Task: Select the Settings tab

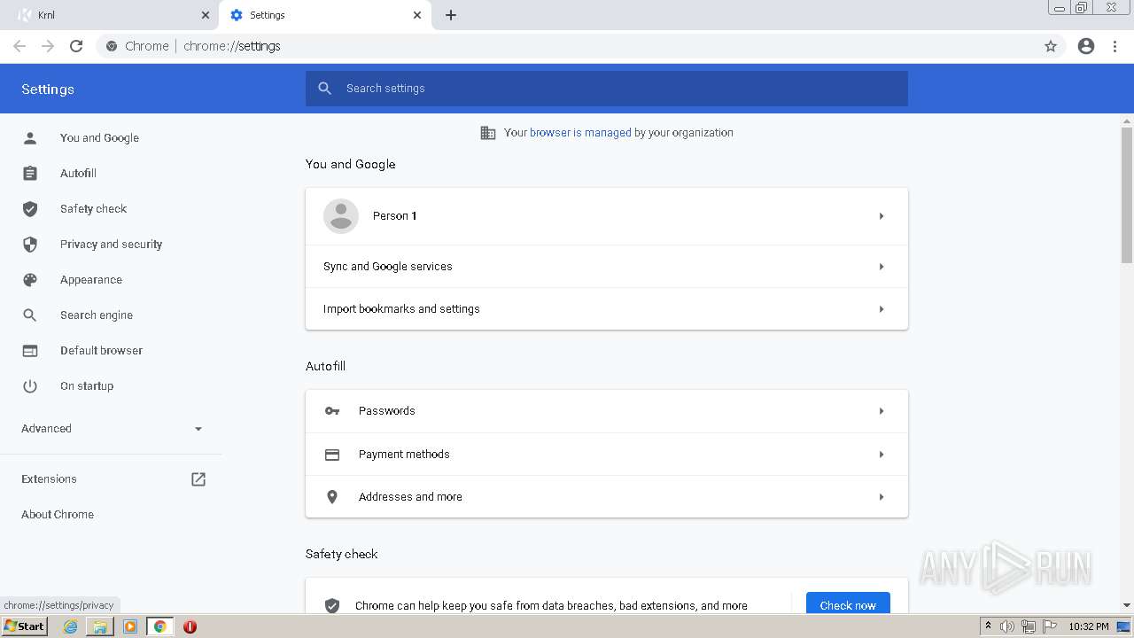Action: (325, 15)
